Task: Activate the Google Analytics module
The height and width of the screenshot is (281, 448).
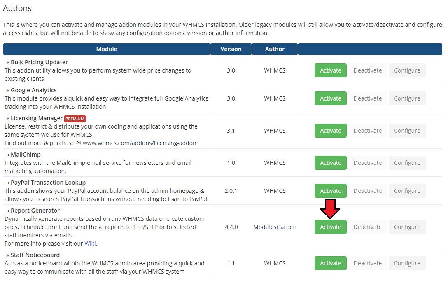Action: coord(331,98)
